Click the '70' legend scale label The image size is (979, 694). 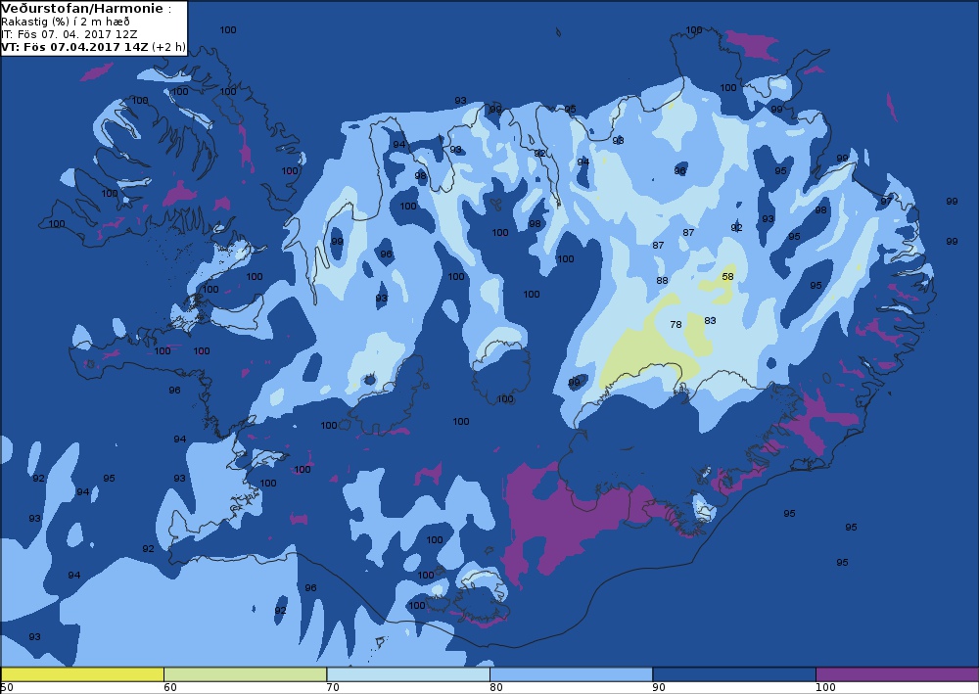(x=333, y=688)
